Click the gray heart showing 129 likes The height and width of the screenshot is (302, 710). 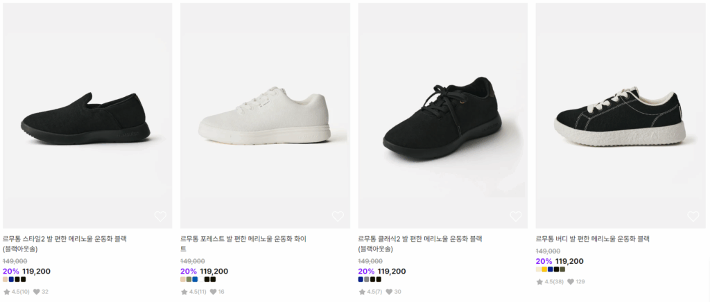[x=571, y=282]
